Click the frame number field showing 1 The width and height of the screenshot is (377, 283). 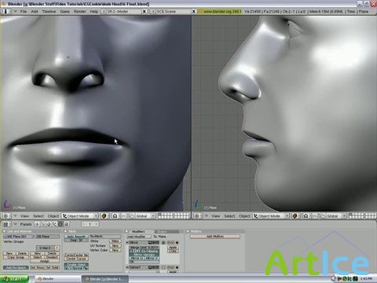tap(90, 224)
